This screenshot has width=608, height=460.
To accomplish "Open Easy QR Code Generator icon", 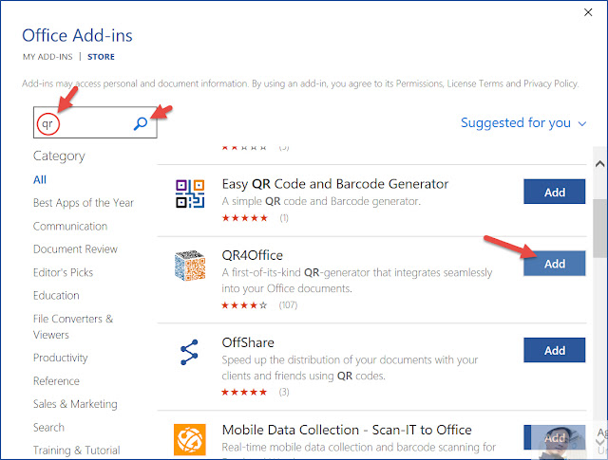I will pos(190,193).
